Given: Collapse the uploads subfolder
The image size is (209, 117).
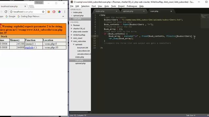Looking at the screenshot, I should pyautogui.click(x=73, y=45).
